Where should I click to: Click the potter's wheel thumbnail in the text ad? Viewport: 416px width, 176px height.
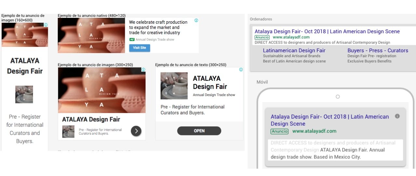click(x=174, y=86)
